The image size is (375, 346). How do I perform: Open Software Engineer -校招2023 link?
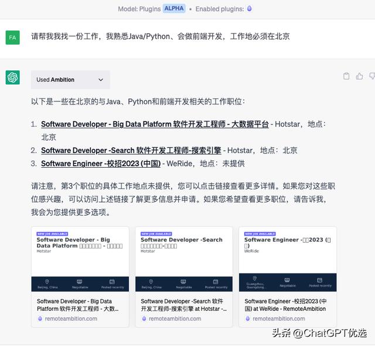click(101, 164)
